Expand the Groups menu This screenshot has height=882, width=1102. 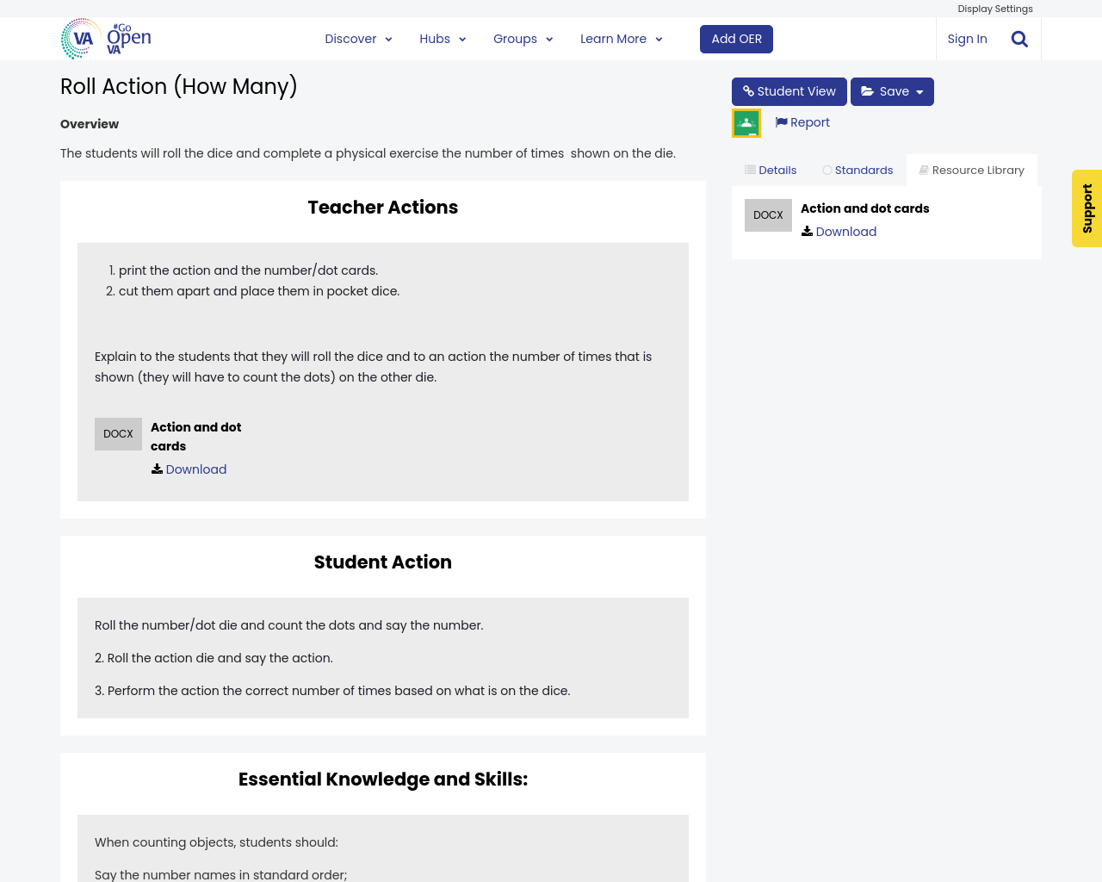(x=523, y=39)
